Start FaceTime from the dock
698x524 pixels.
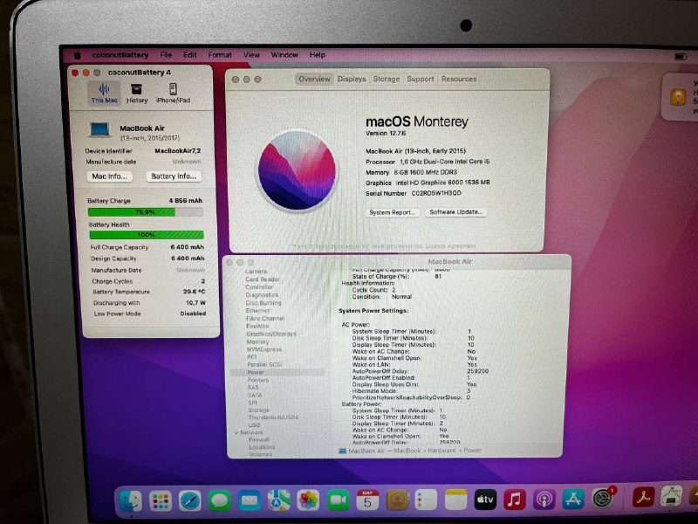click(336, 502)
